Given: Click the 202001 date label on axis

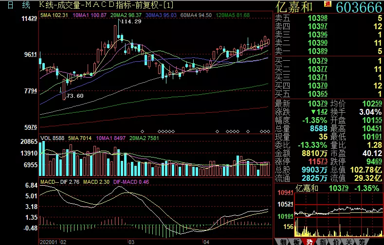Looking at the screenshot, I should tap(49, 242).
